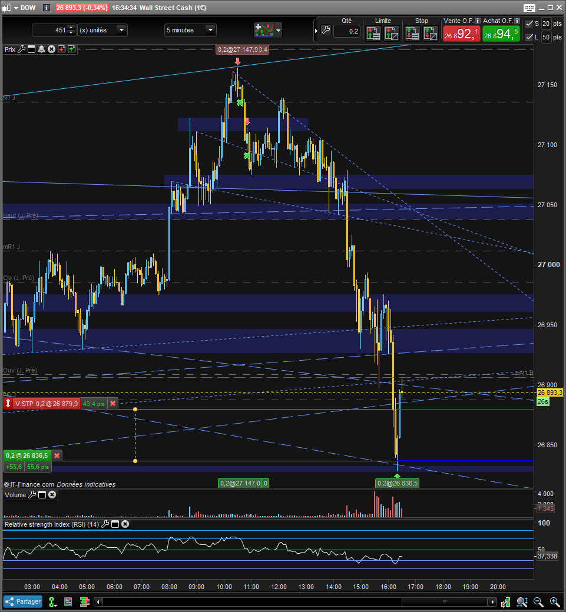The image size is (566, 612).
Task: Edit the stop 20 pts field
Action: click(546, 24)
